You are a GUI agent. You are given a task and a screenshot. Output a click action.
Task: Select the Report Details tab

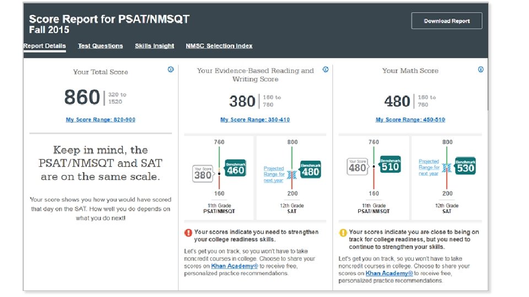pos(45,46)
